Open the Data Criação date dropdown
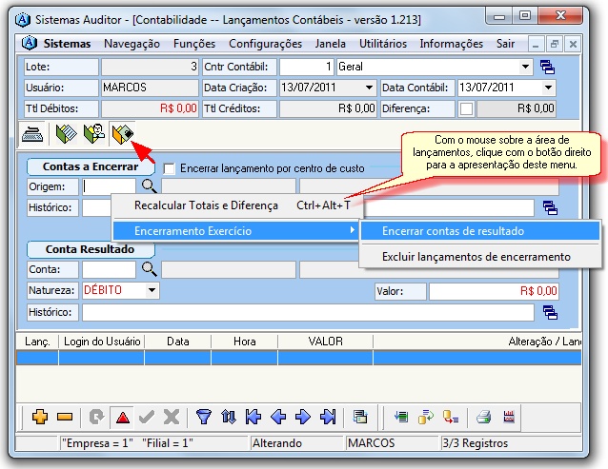 tap(369, 88)
